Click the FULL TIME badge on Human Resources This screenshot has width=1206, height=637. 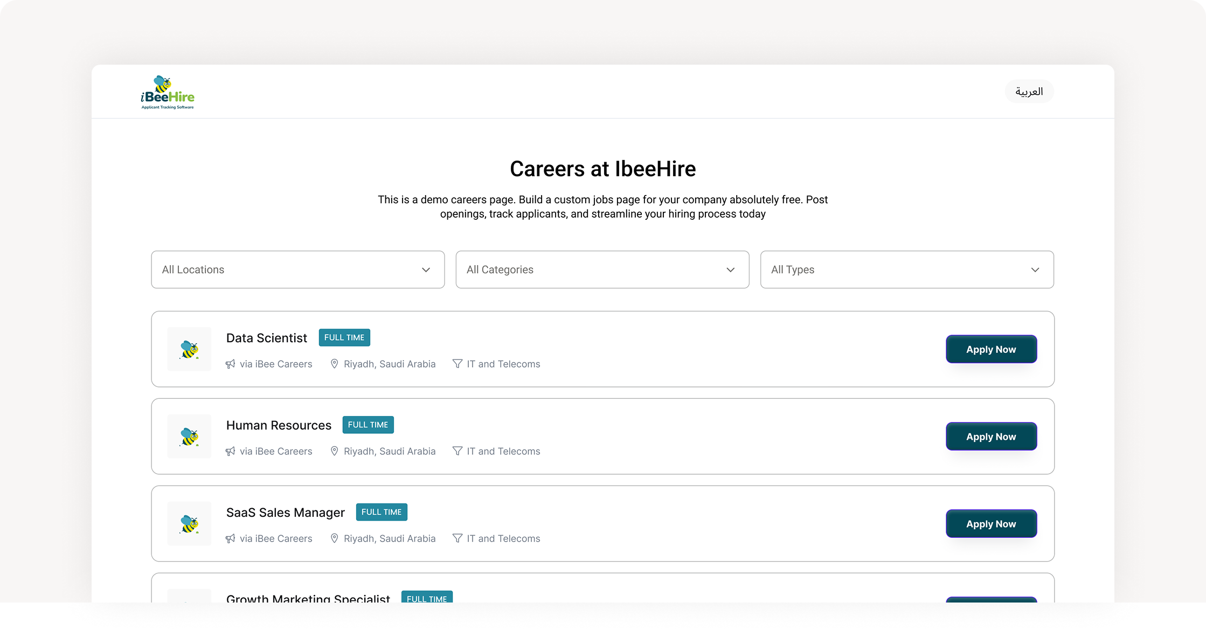[x=368, y=425]
